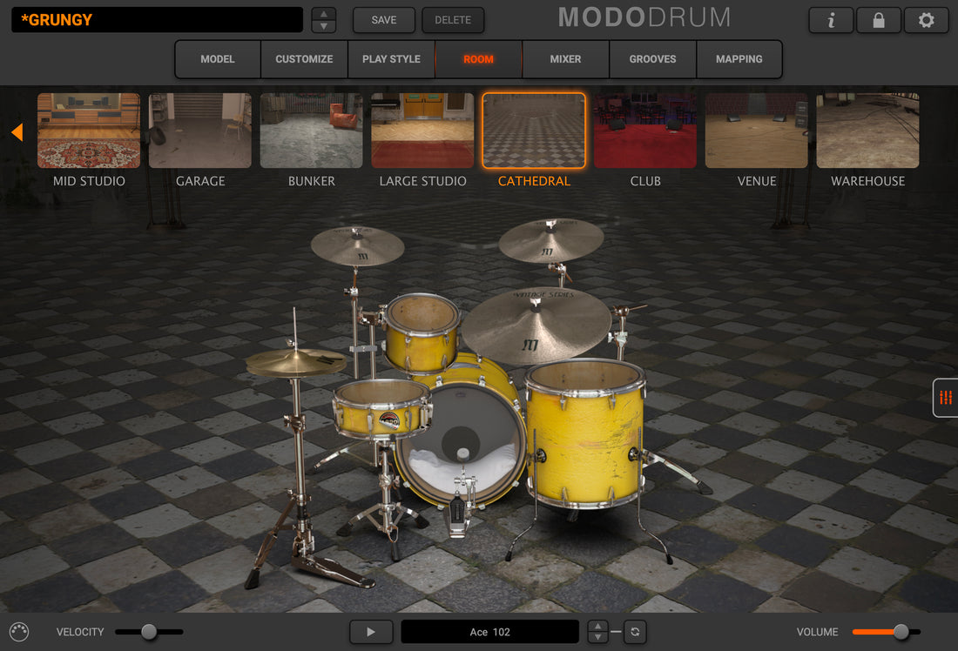
Task: Open the GROOVES tab
Action: click(x=652, y=59)
